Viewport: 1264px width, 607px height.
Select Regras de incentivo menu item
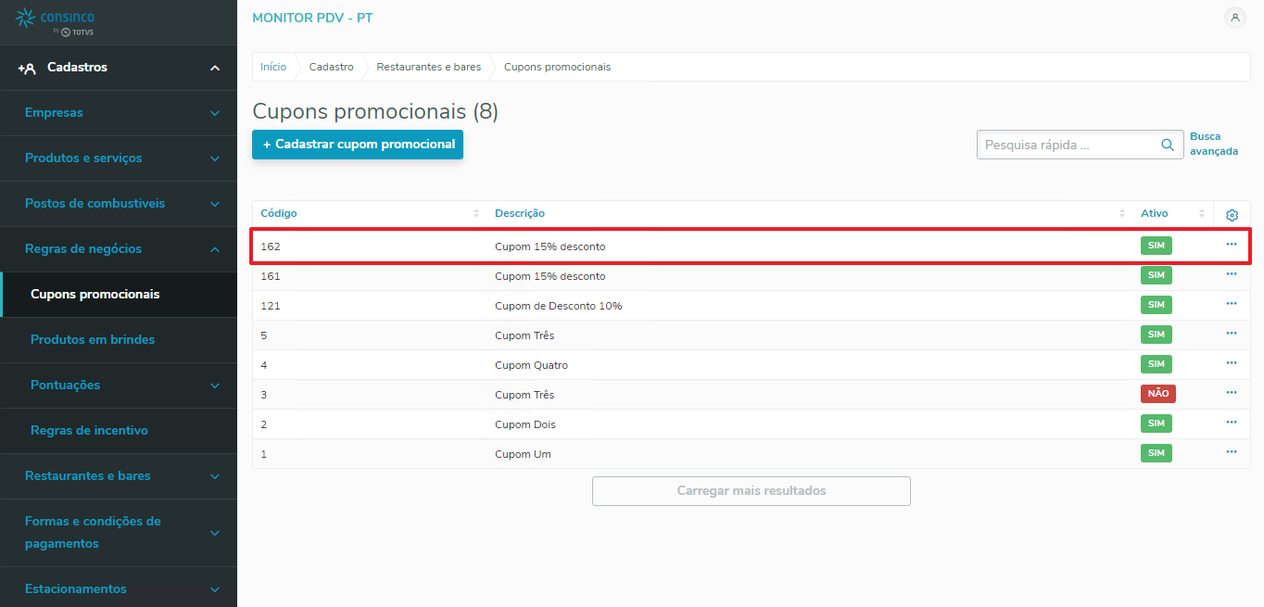[89, 431]
